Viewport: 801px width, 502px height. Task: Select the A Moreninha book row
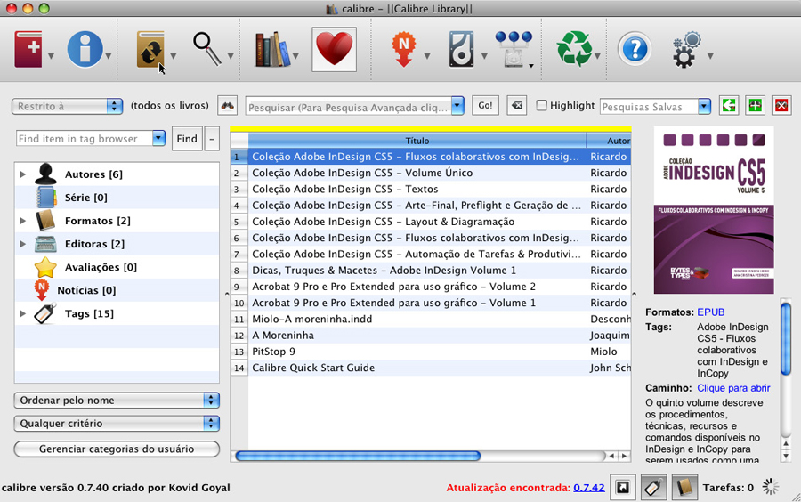pyautogui.click(x=431, y=335)
